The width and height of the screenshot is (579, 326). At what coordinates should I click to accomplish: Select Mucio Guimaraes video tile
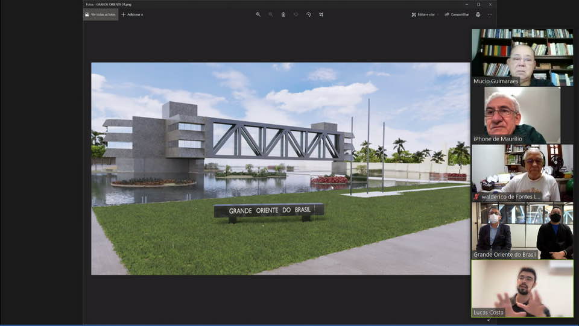(x=522, y=57)
